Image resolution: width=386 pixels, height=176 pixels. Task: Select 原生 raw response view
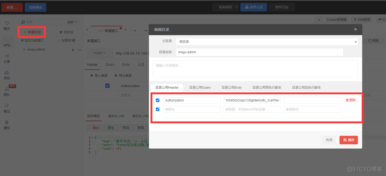(111, 128)
